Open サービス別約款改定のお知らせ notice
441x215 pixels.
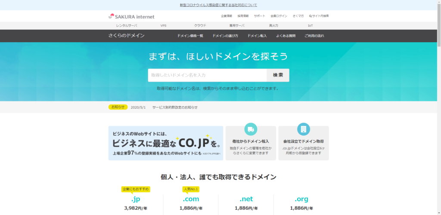pyautogui.click(x=175, y=107)
